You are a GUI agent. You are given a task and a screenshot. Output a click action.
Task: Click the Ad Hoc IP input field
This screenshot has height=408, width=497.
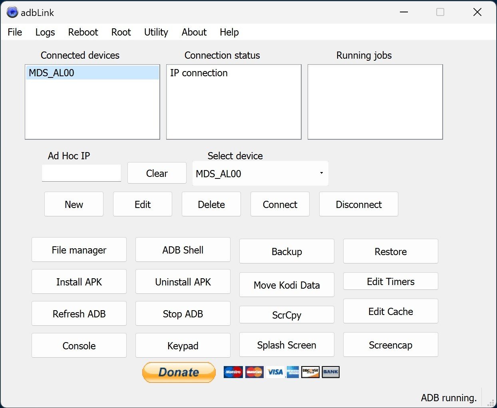coord(81,173)
